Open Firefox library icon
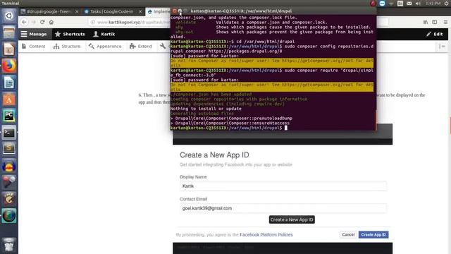The image size is (451, 254). click(x=426, y=22)
